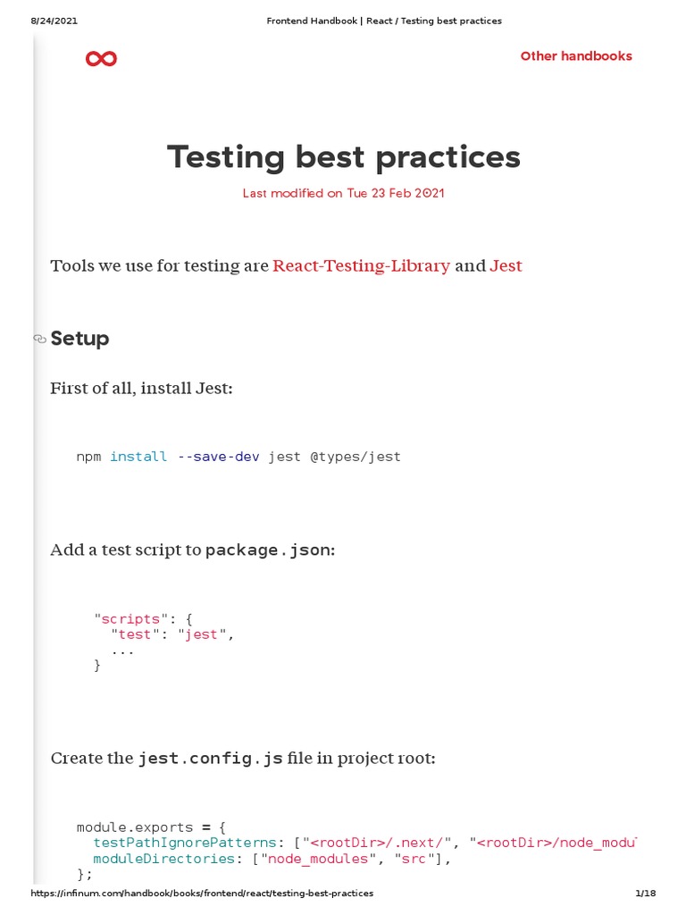The image size is (686, 915).
Task: Click the jest.config.js inline code text
Action: [211, 759]
